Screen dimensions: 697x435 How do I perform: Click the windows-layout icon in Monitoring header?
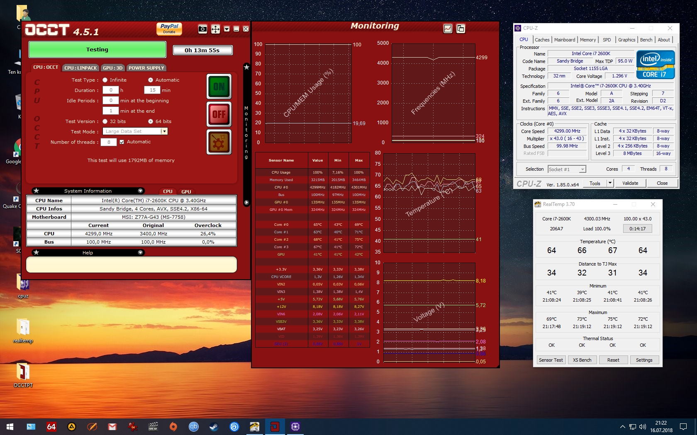(461, 29)
